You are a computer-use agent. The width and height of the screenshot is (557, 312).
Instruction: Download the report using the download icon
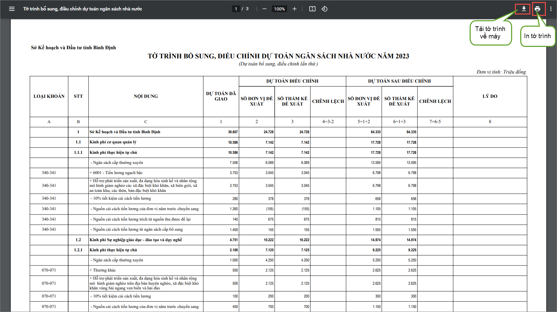[524, 9]
